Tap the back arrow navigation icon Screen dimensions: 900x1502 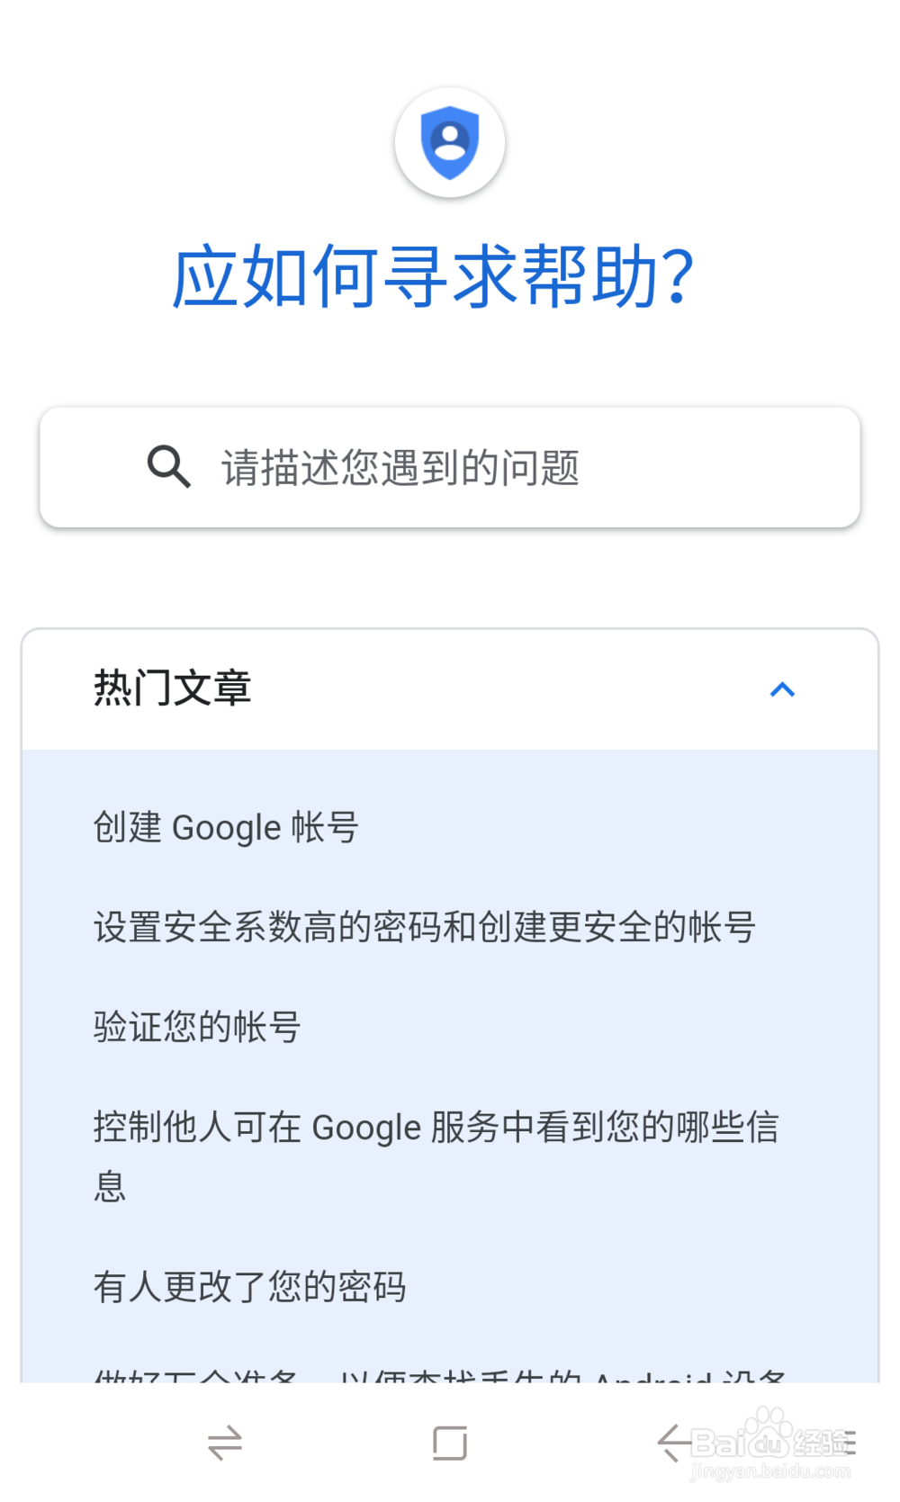[672, 1443]
